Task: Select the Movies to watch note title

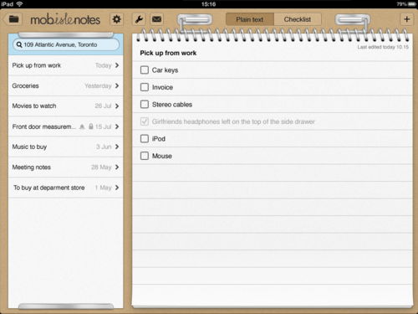Action: (x=34, y=106)
